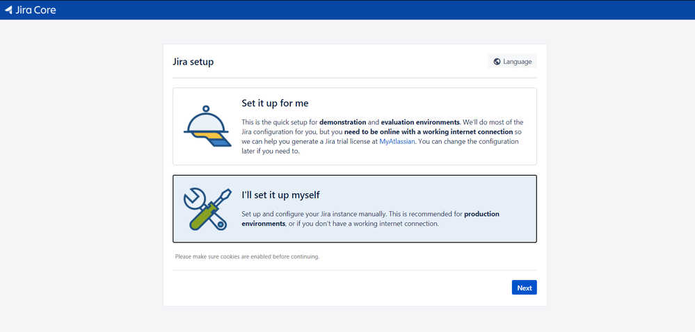The image size is (695, 332).
Task: Open the Language selector
Action: tap(512, 62)
